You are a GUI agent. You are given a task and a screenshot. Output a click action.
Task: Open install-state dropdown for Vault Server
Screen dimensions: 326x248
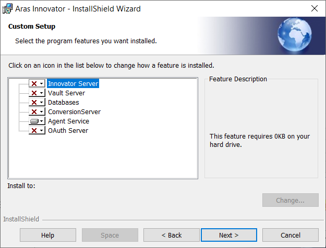coord(37,93)
